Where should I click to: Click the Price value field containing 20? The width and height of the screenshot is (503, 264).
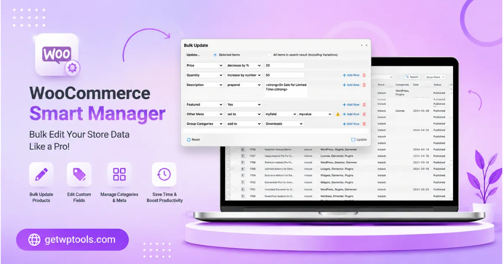(284, 66)
